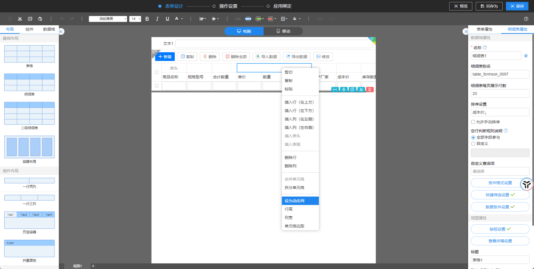Click the 按钮设置 button

pos(500,229)
